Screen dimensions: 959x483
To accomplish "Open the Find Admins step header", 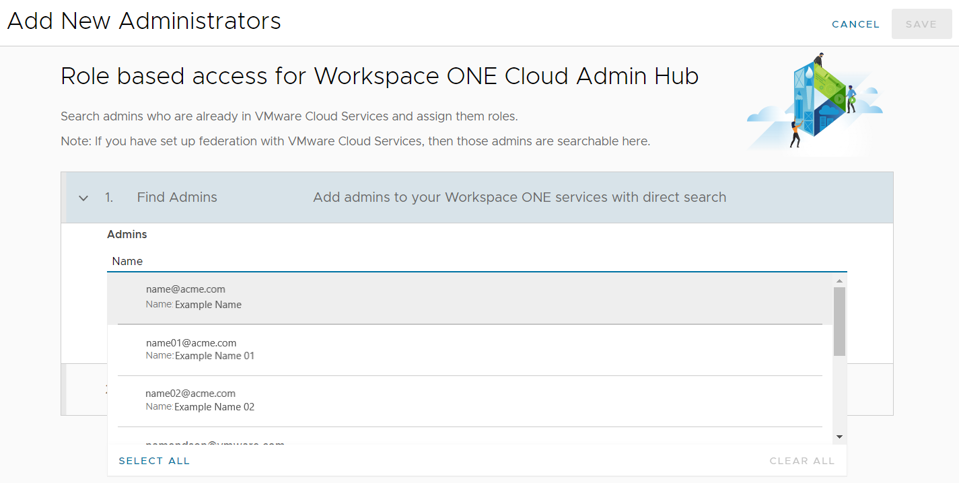I will (x=477, y=198).
